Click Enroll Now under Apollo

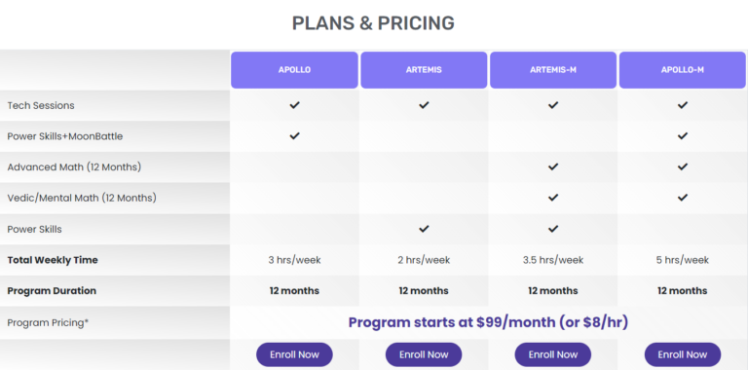294,354
